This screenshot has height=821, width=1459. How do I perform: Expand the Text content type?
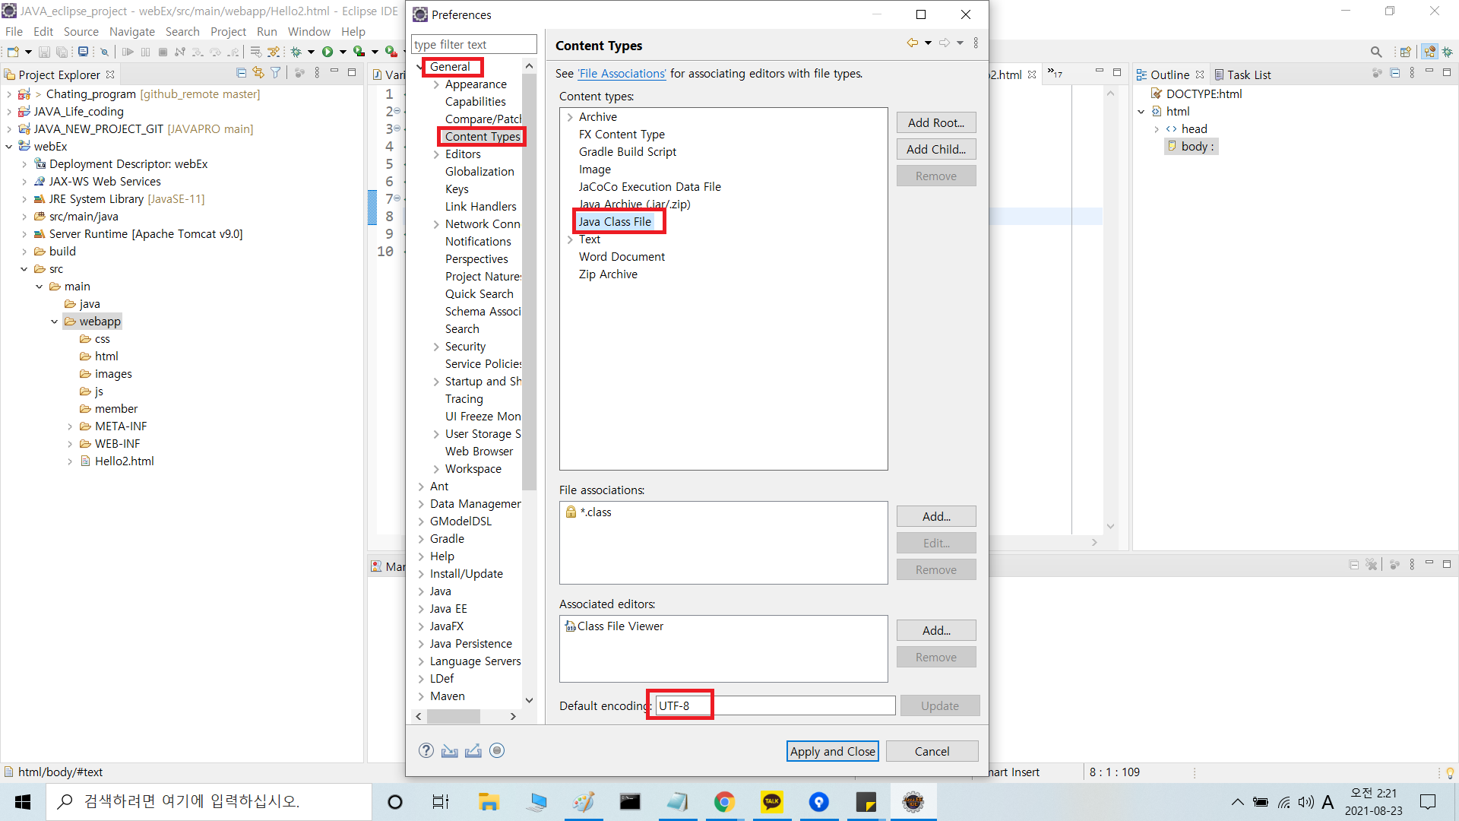pos(570,239)
